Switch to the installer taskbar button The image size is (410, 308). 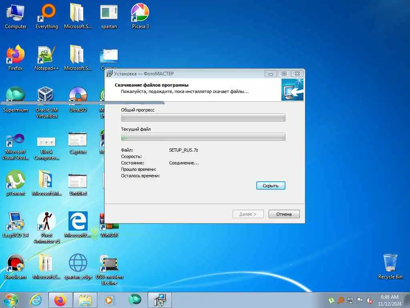[160, 300]
